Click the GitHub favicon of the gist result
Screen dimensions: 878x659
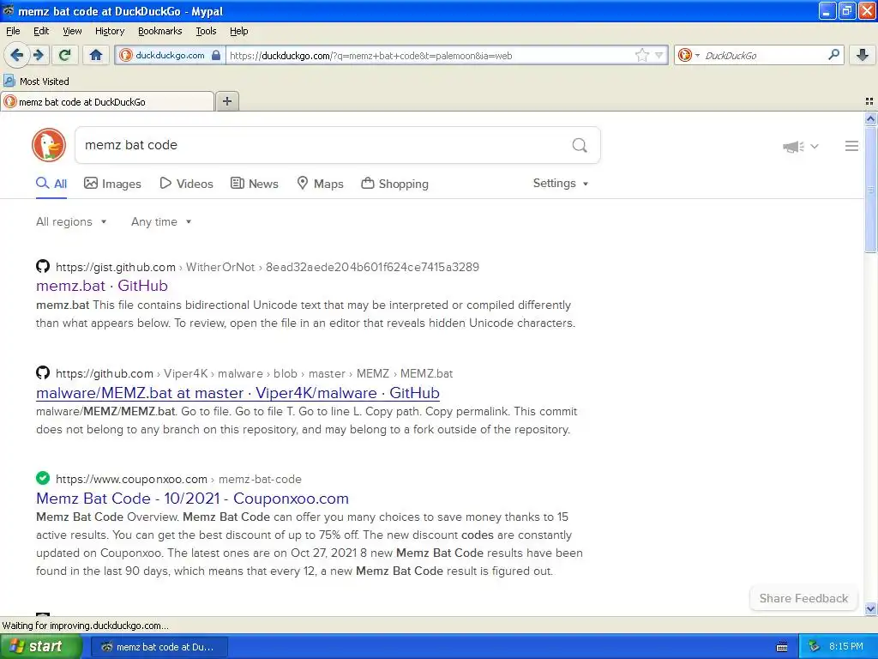click(43, 266)
